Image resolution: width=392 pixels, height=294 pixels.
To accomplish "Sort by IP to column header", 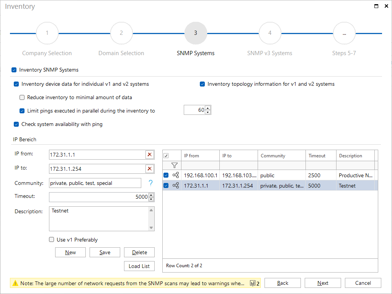I will [238, 155].
